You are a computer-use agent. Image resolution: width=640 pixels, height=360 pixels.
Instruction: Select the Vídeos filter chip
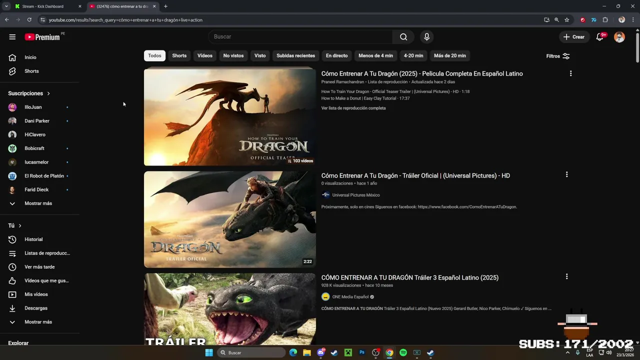pyautogui.click(x=205, y=55)
